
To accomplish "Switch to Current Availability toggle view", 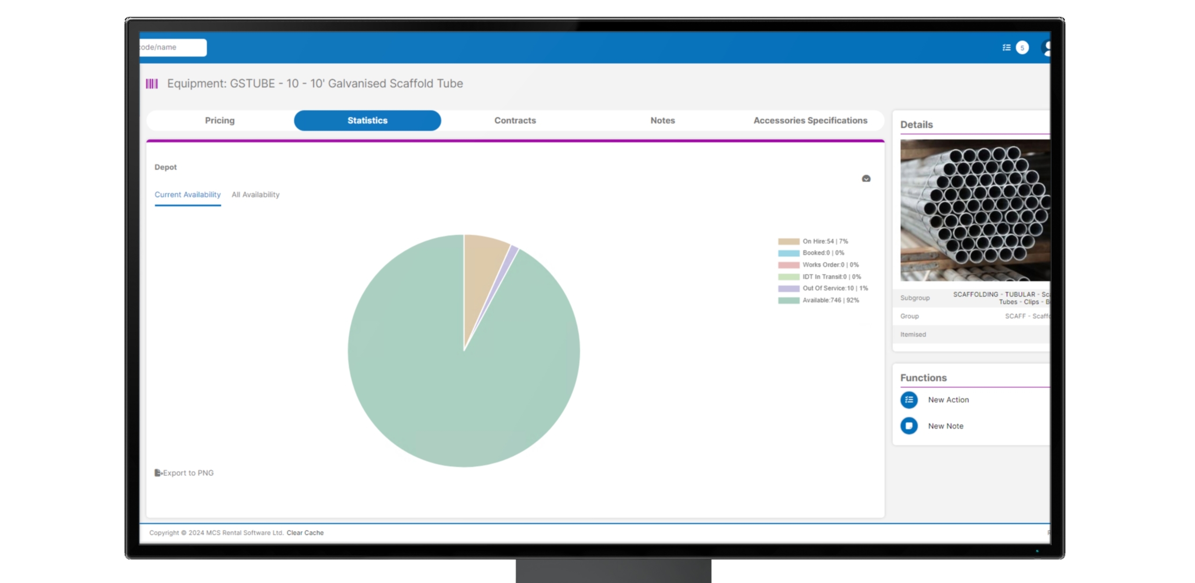I will click(x=187, y=194).
